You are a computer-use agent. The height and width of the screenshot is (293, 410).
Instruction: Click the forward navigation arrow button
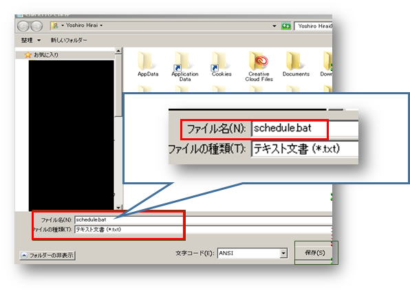tap(36, 26)
